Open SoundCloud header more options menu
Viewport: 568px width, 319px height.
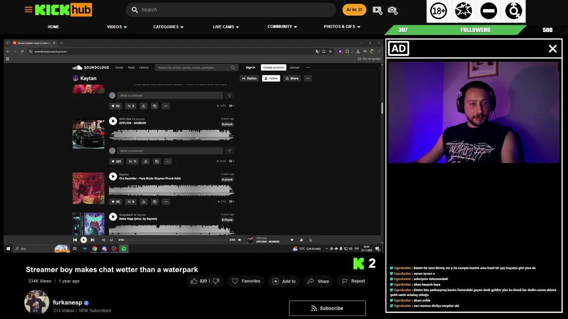coord(308,67)
